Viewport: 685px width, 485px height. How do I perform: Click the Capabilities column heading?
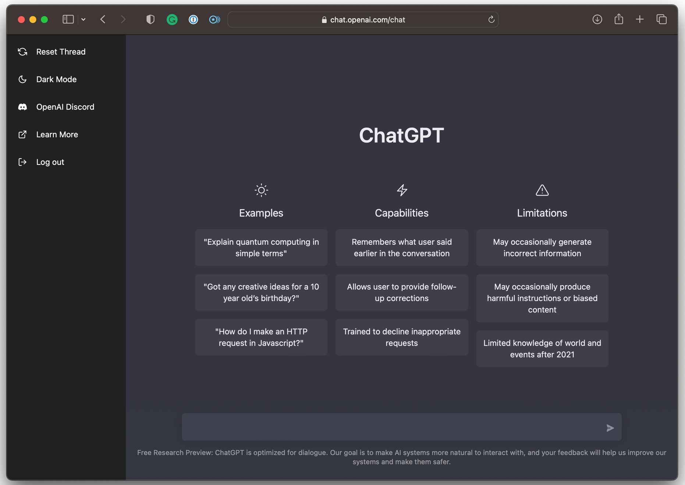click(402, 213)
